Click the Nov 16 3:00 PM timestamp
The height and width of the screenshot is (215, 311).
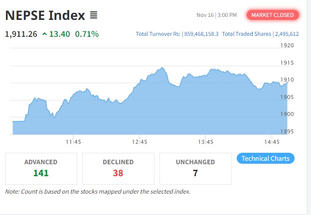point(216,15)
